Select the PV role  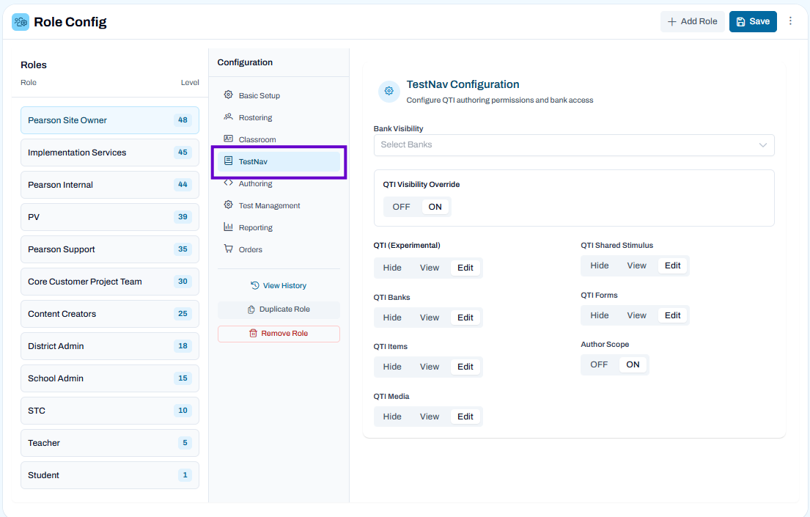[109, 217]
